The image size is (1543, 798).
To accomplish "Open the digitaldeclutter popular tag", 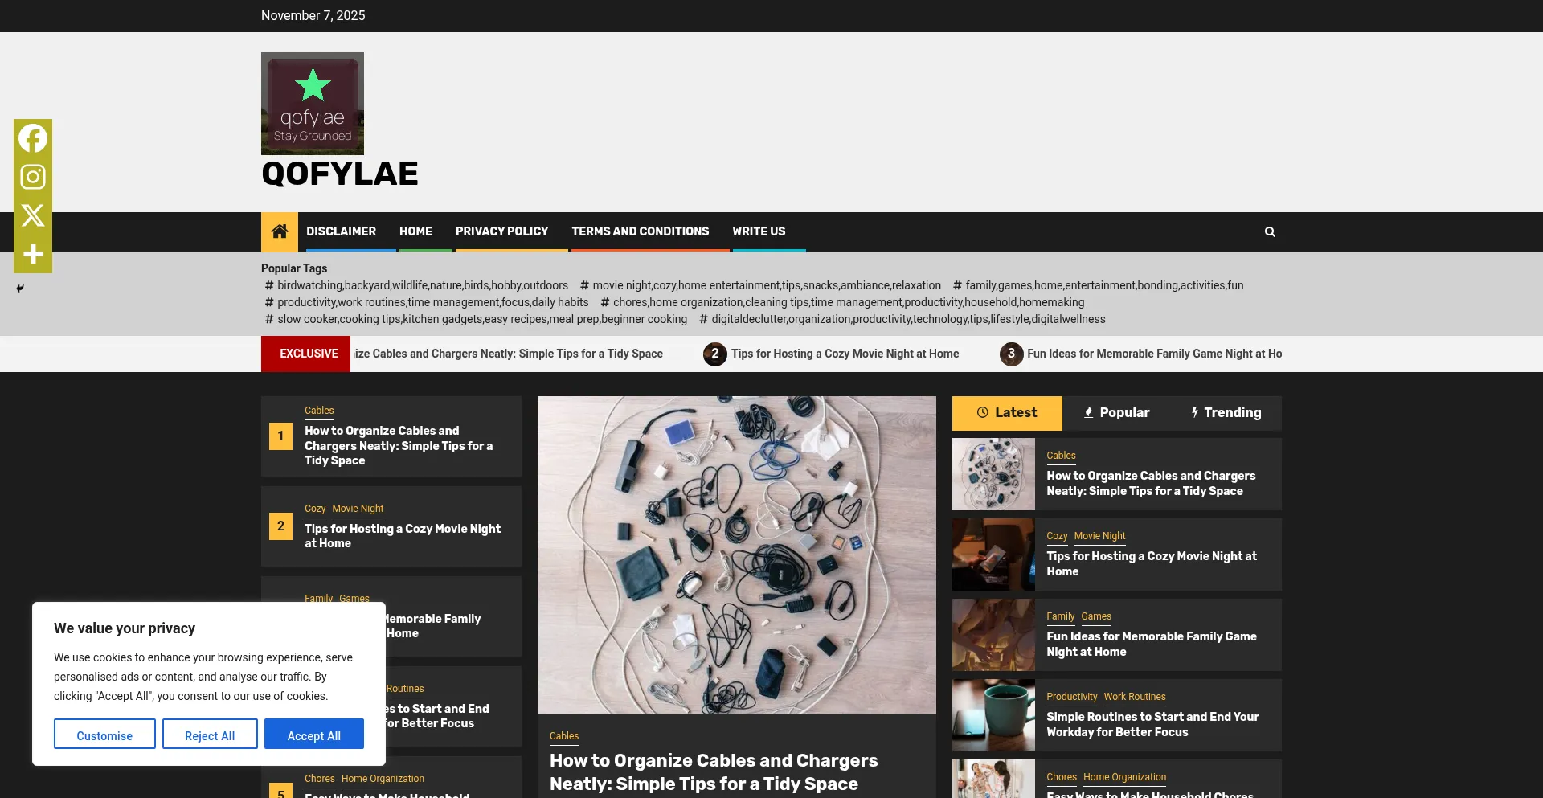I will click(x=902, y=319).
